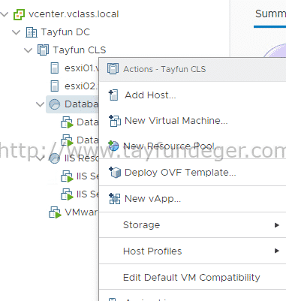Click the cluster icon beside Tayfun CLS in the tree
Image resolution: width=286 pixels, height=301 pixels.
click(x=43, y=50)
